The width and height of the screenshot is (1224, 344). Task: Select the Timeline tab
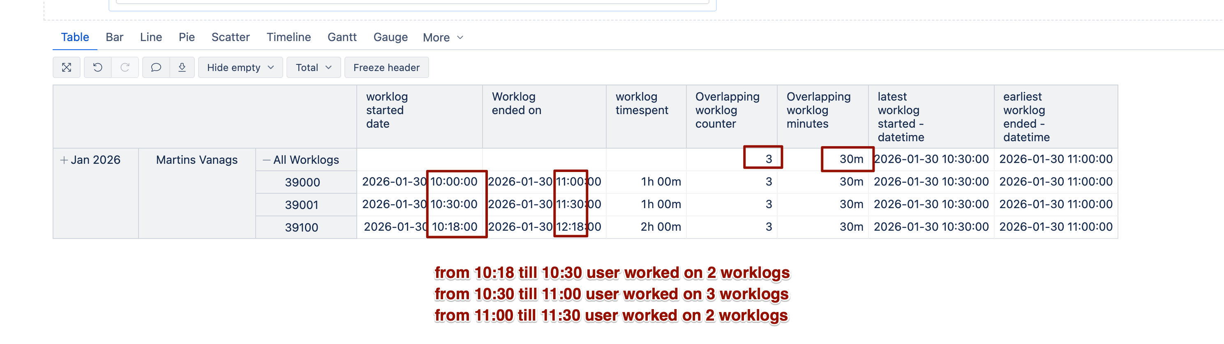pyautogui.click(x=289, y=37)
